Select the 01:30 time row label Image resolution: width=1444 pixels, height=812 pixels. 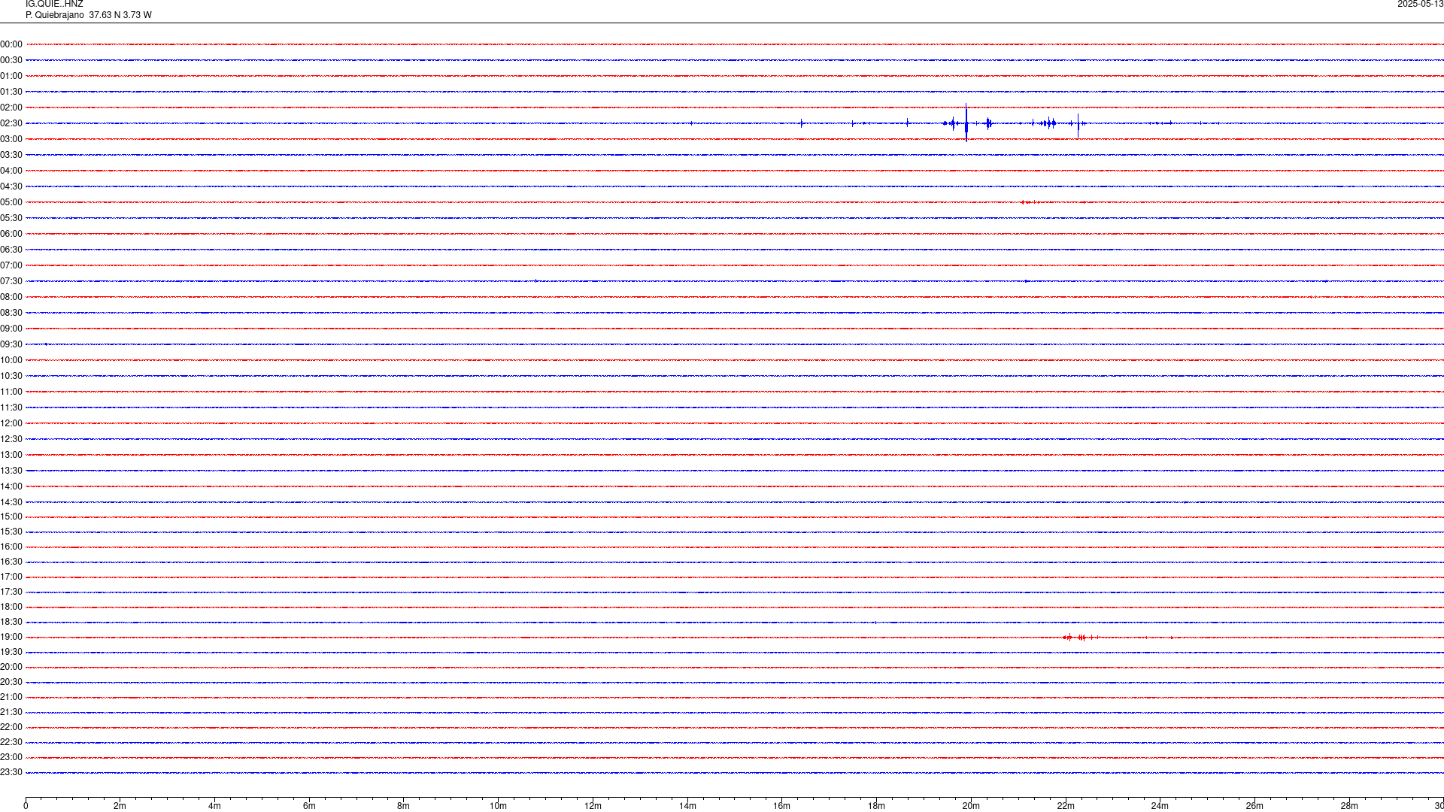click(11, 92)
